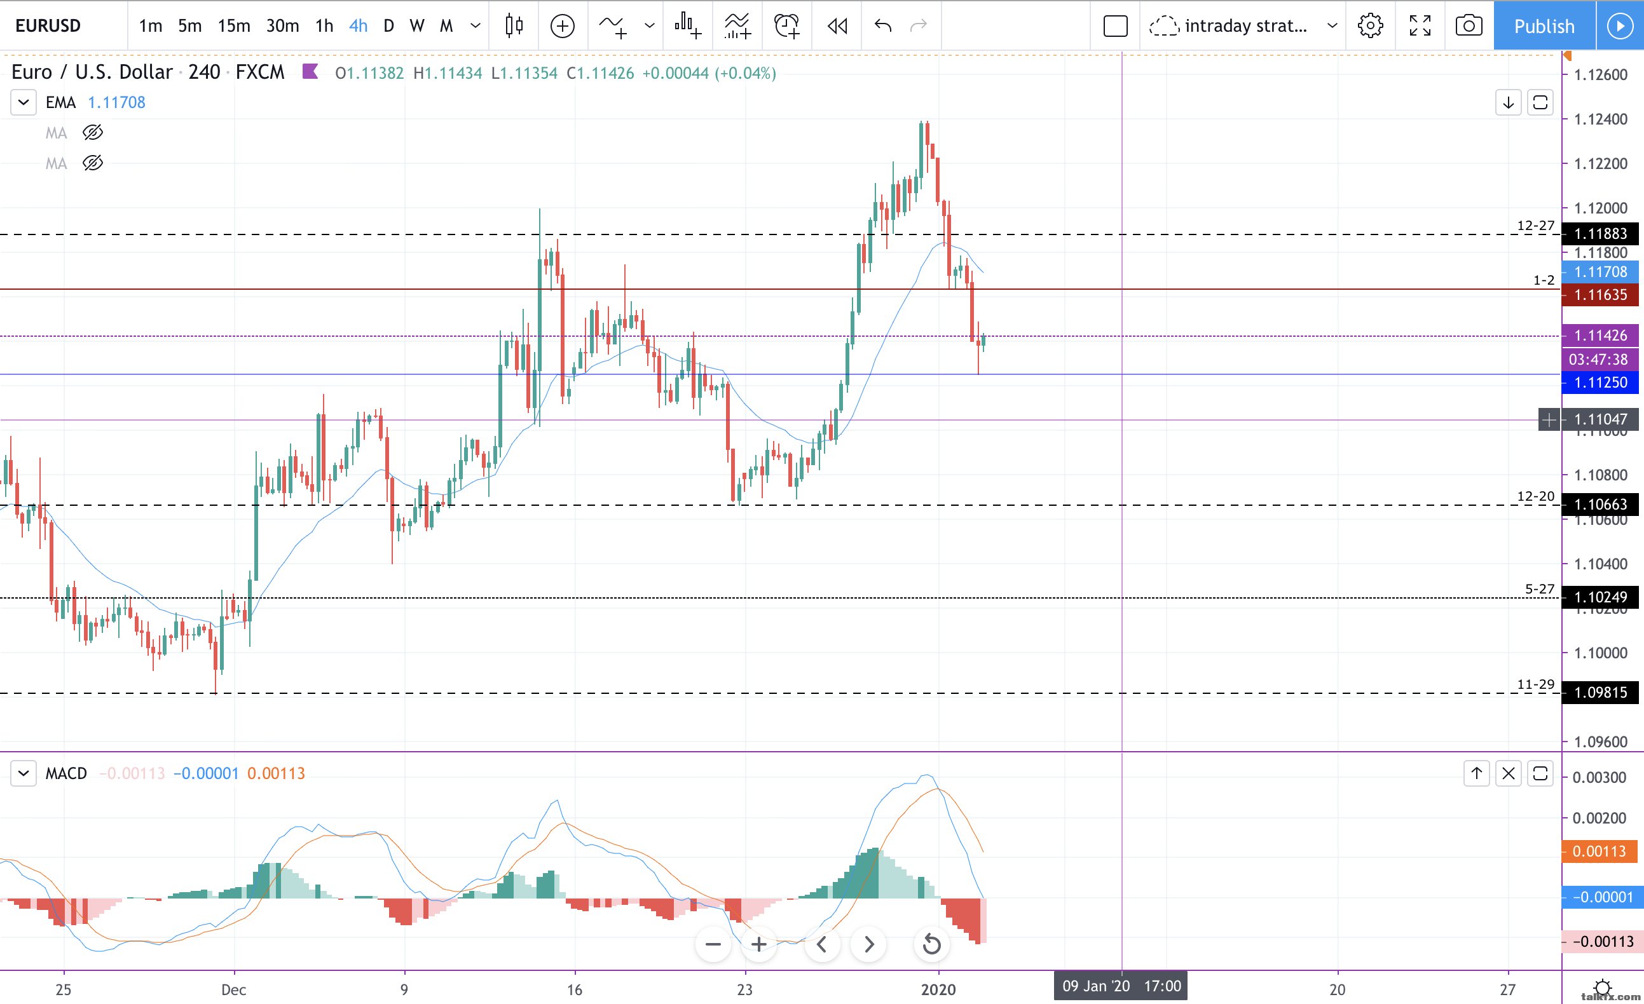Move the MACD pane up
The image size is (1644, 1004).
(1476, 773)
